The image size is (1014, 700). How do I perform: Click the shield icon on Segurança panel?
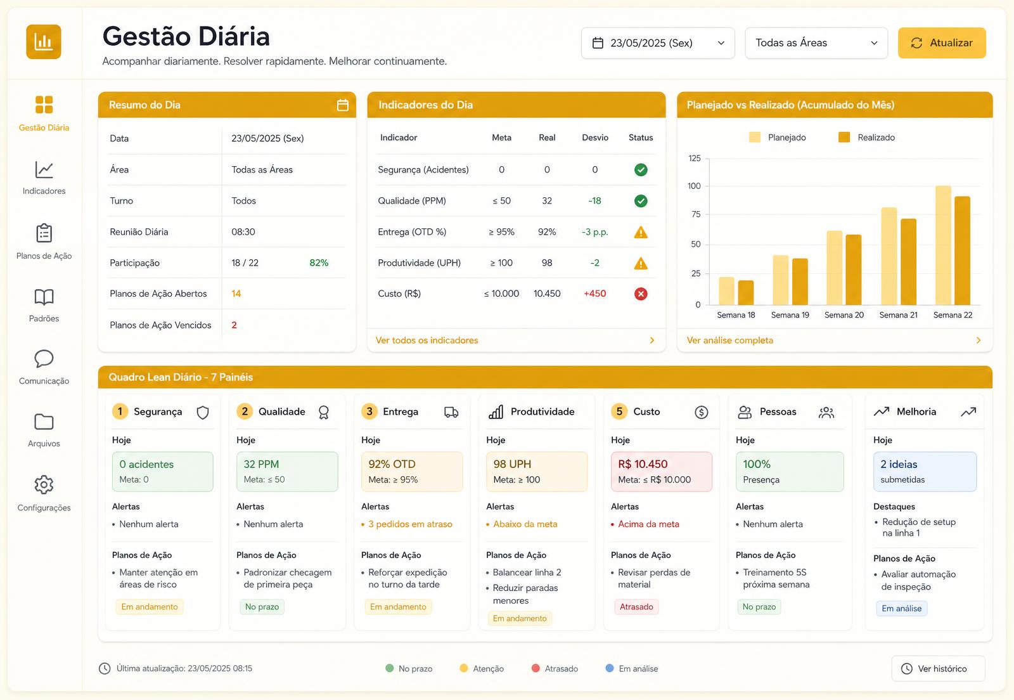(203, 412)
